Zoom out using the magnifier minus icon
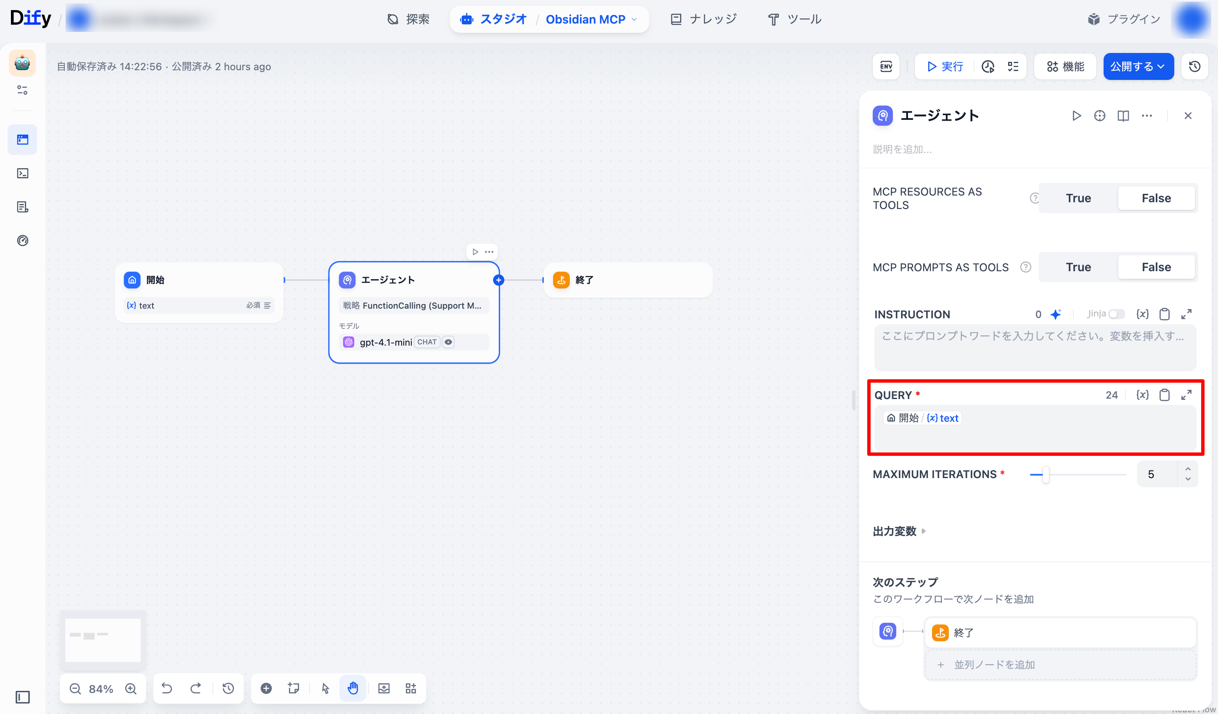 [x=75, y=688]
